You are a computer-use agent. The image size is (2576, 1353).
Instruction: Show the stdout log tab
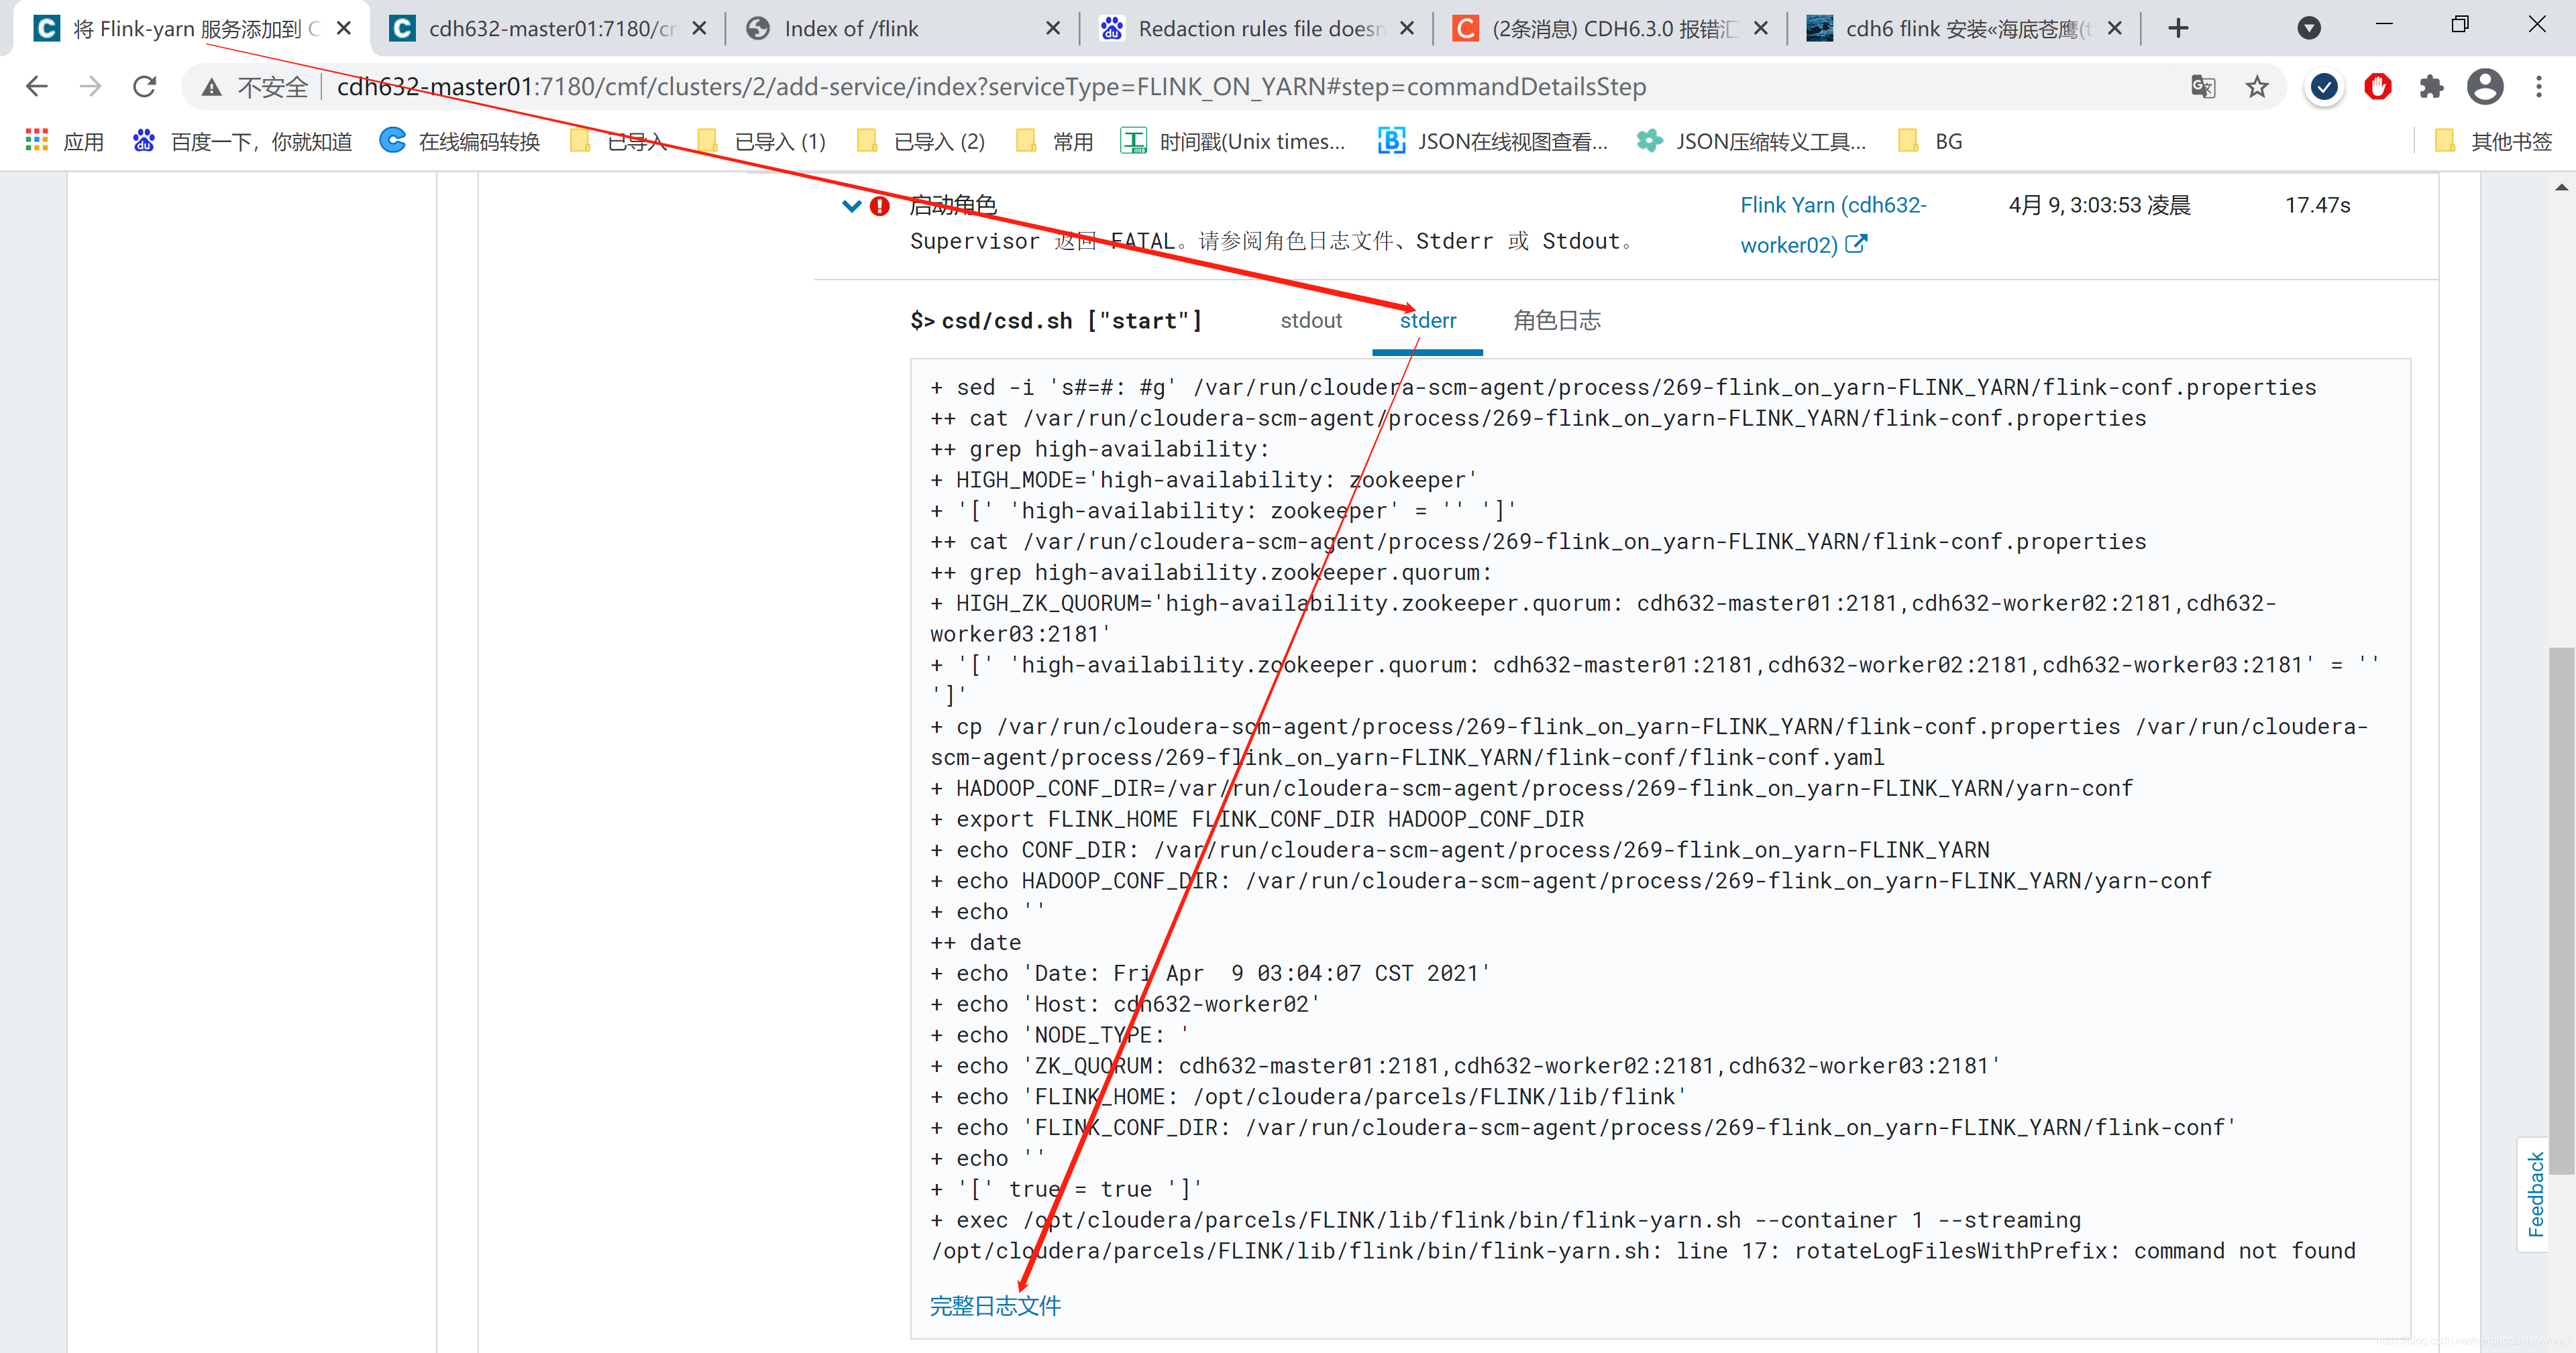[x=1311, y=320]
